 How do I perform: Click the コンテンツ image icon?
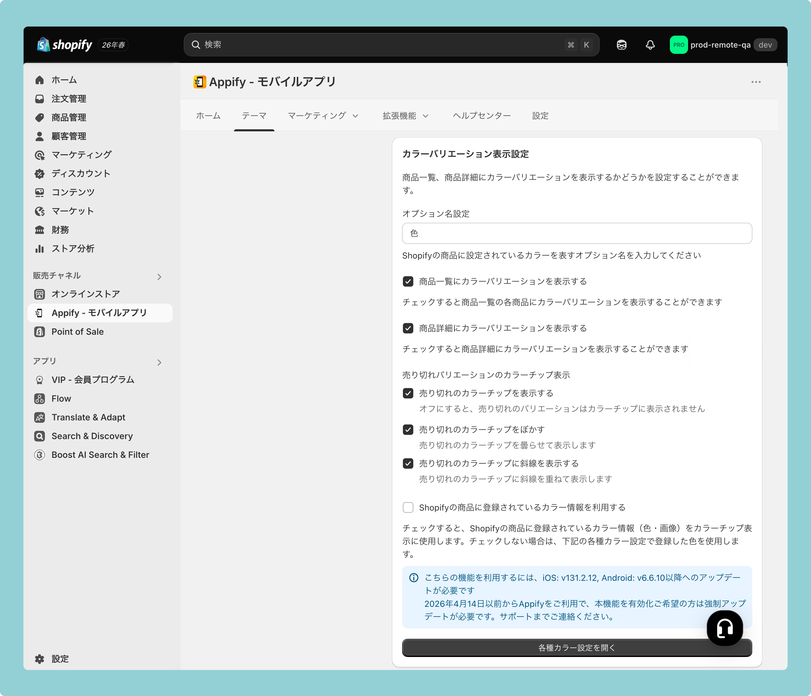(x=40, y=192)
